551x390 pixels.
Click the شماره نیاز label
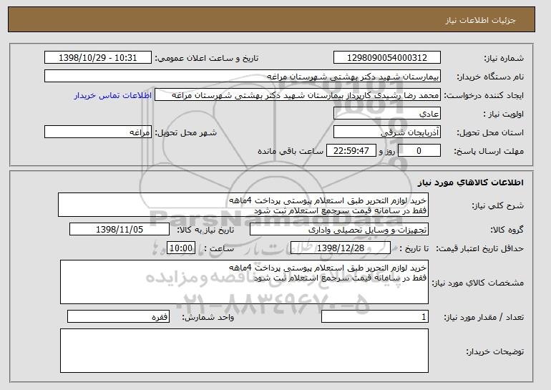click(504, 58)
